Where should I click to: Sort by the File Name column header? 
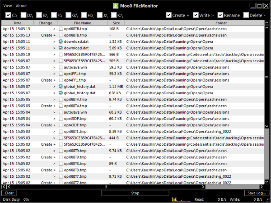[x=83, y=23]
